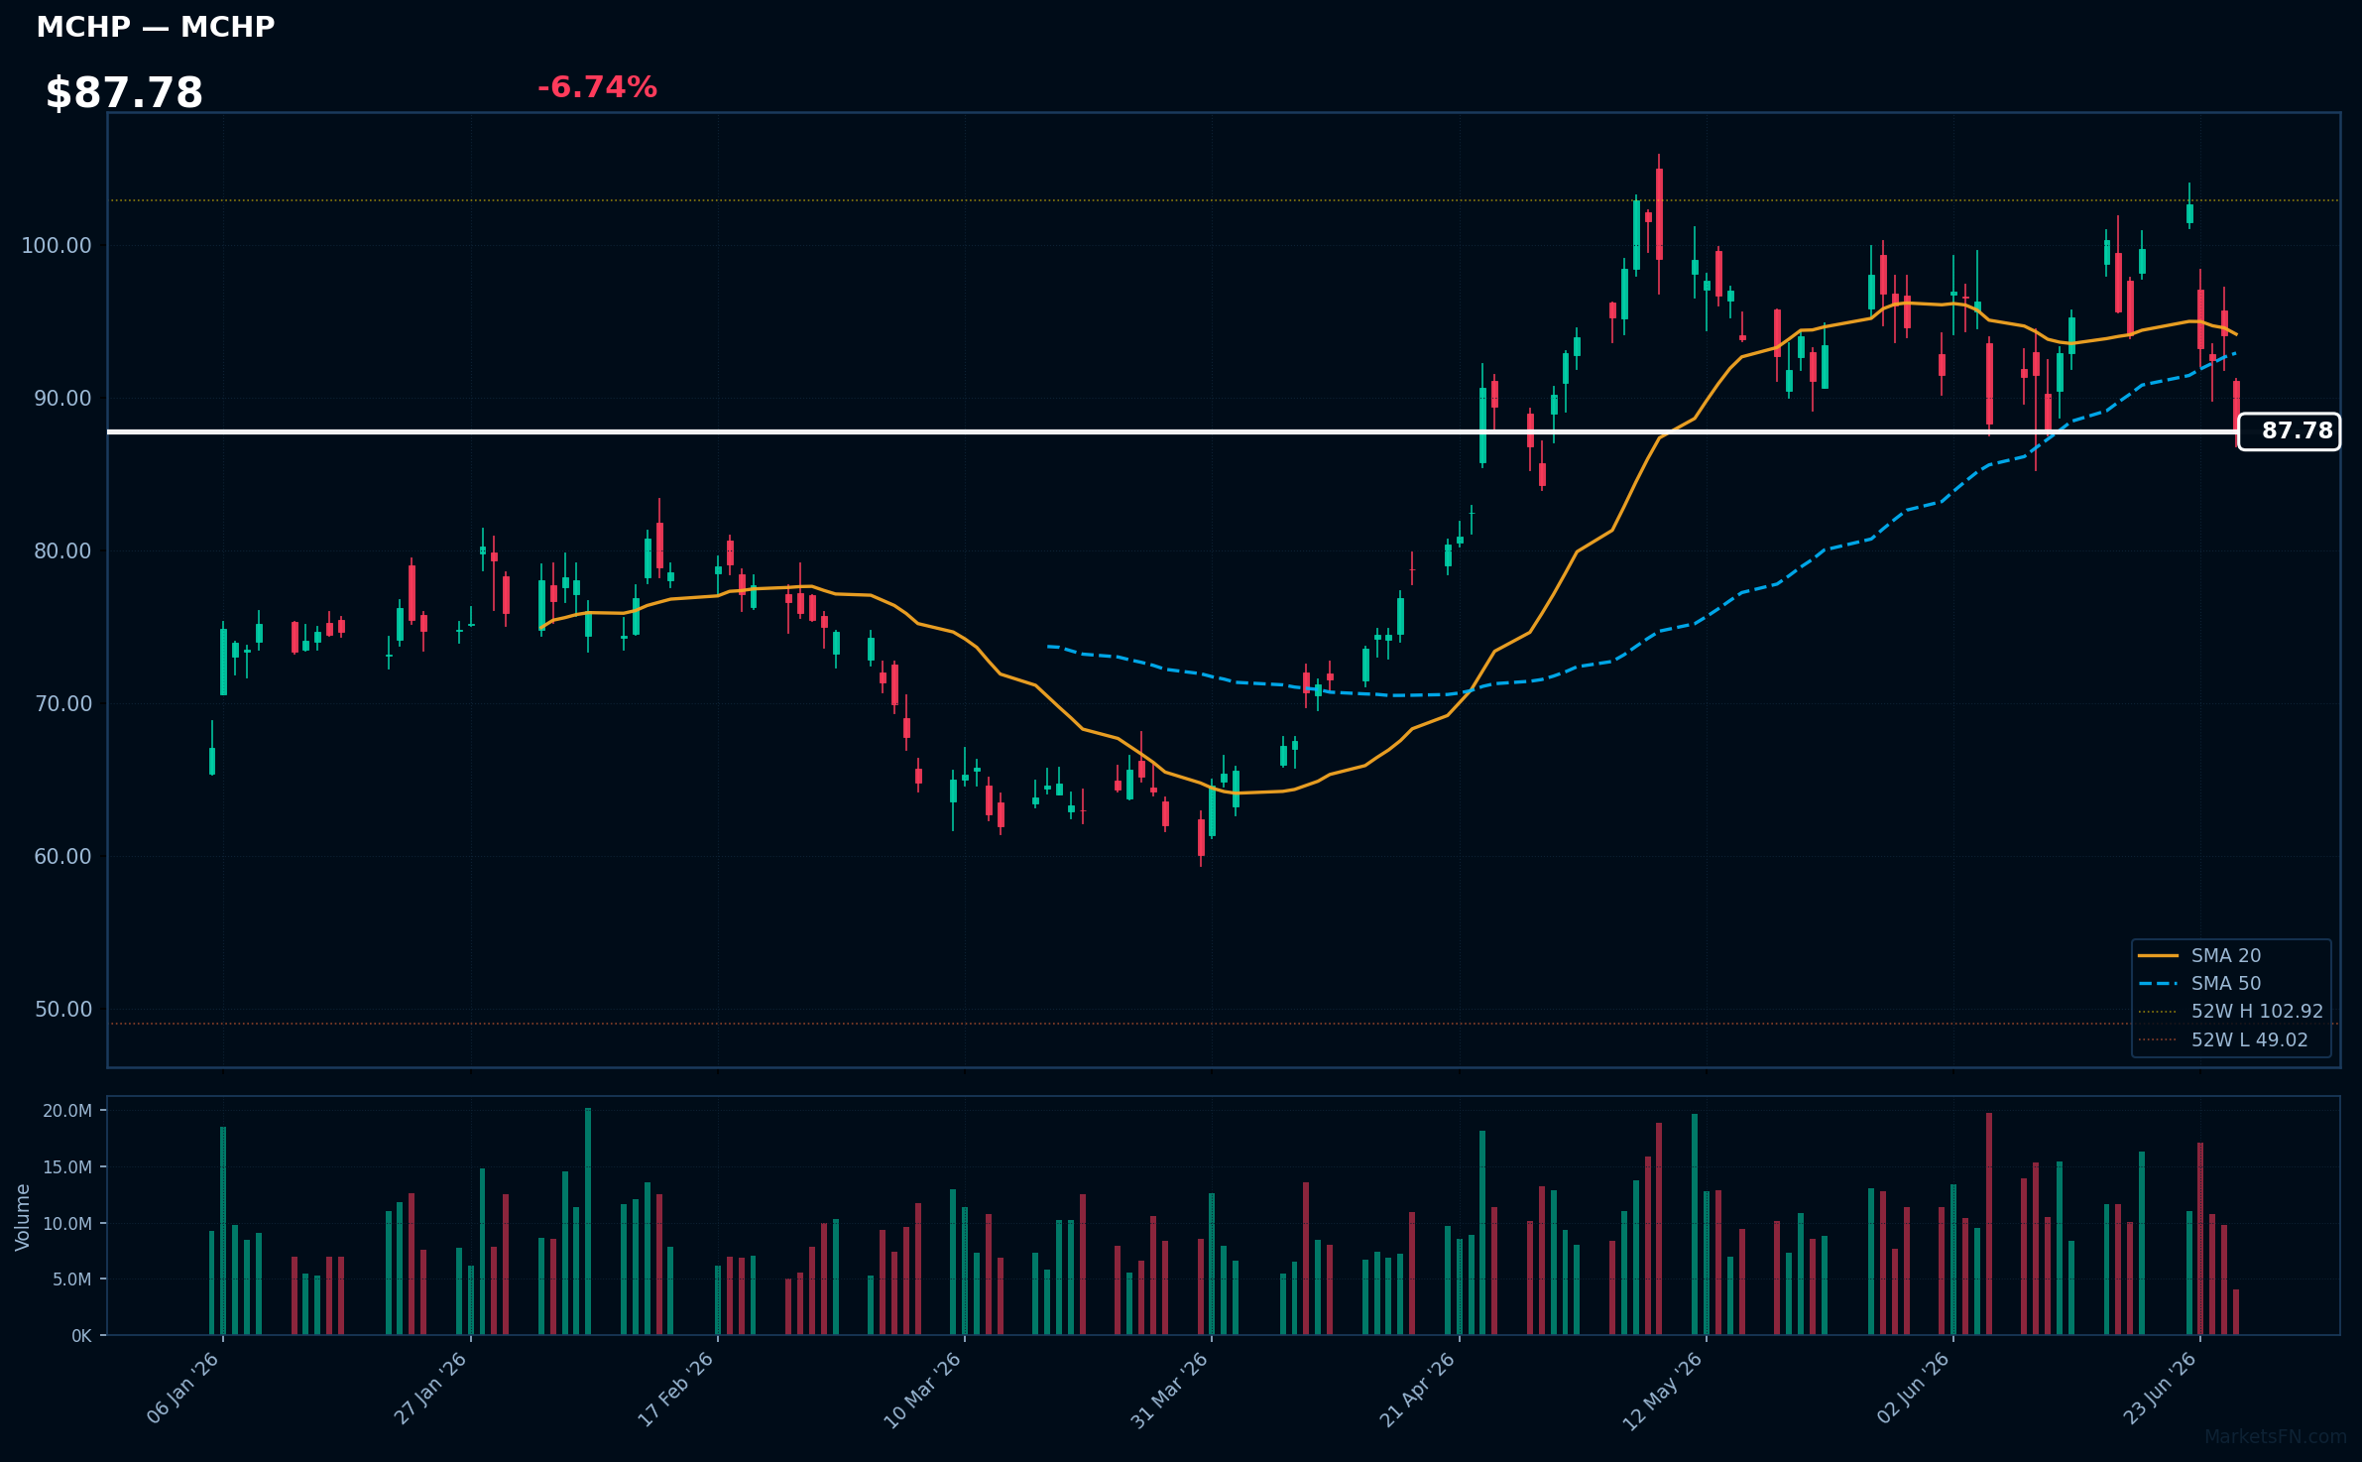Click the 21 Apr '26 date label
2362x1462 pixels.
pyautogui.click(x=1418, y=1389)
